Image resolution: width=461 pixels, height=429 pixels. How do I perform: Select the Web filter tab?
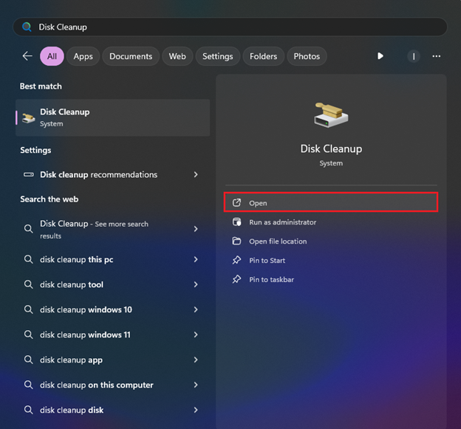[x=177, y=56]
